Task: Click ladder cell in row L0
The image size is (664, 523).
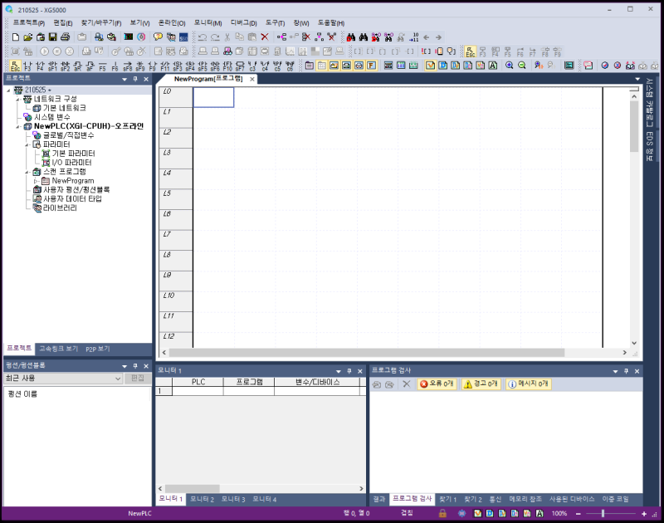Action: (213, 97)
